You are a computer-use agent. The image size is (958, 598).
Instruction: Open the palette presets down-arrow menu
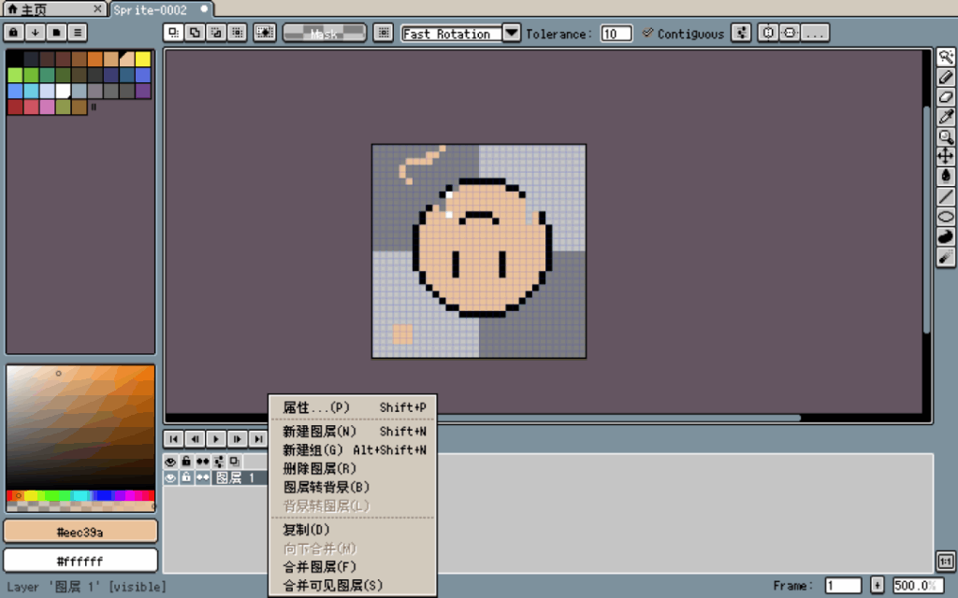[x=35, y=33]
